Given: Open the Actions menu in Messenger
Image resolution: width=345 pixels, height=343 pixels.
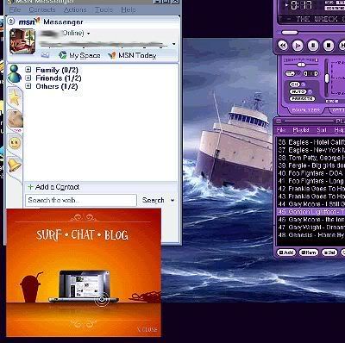Looking at the screenshot, I should coord(75,9).
